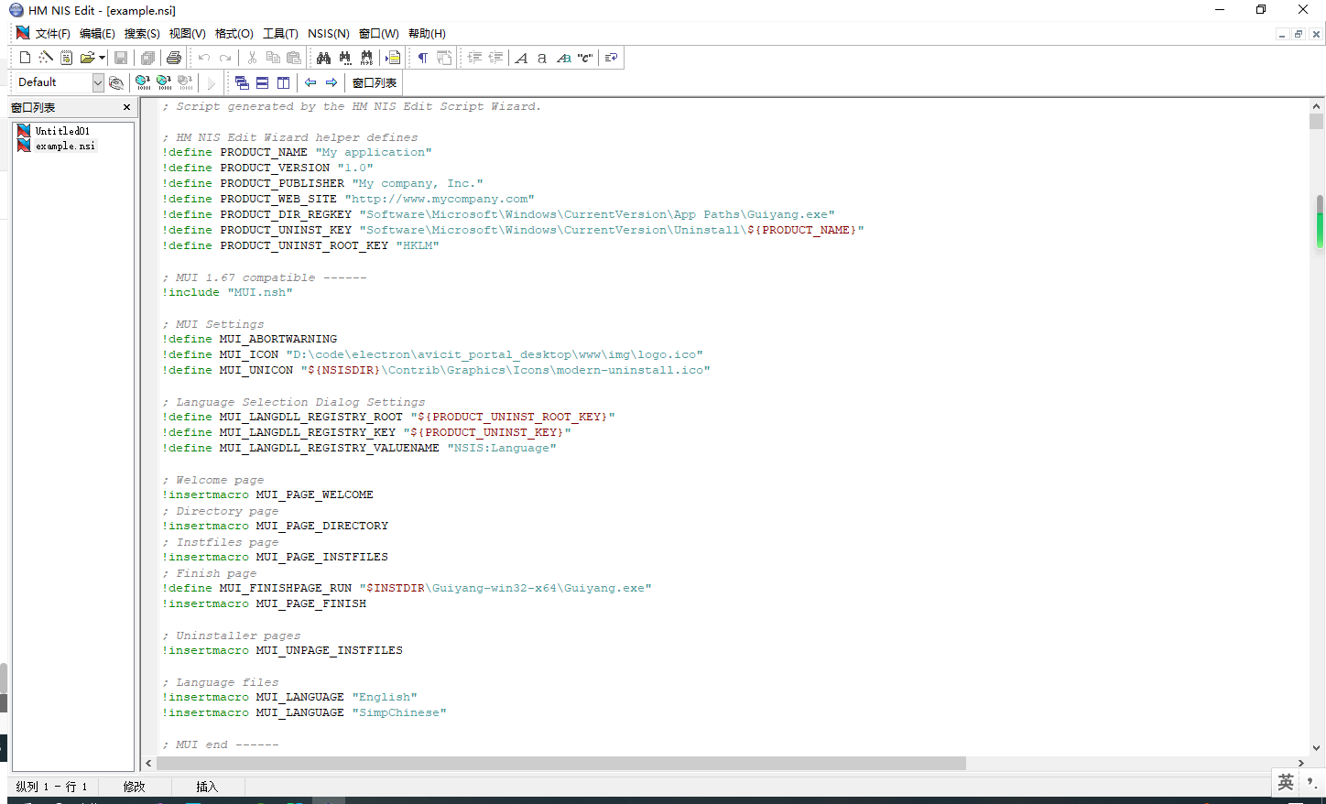Go to the next window with the right arrow

331,82
